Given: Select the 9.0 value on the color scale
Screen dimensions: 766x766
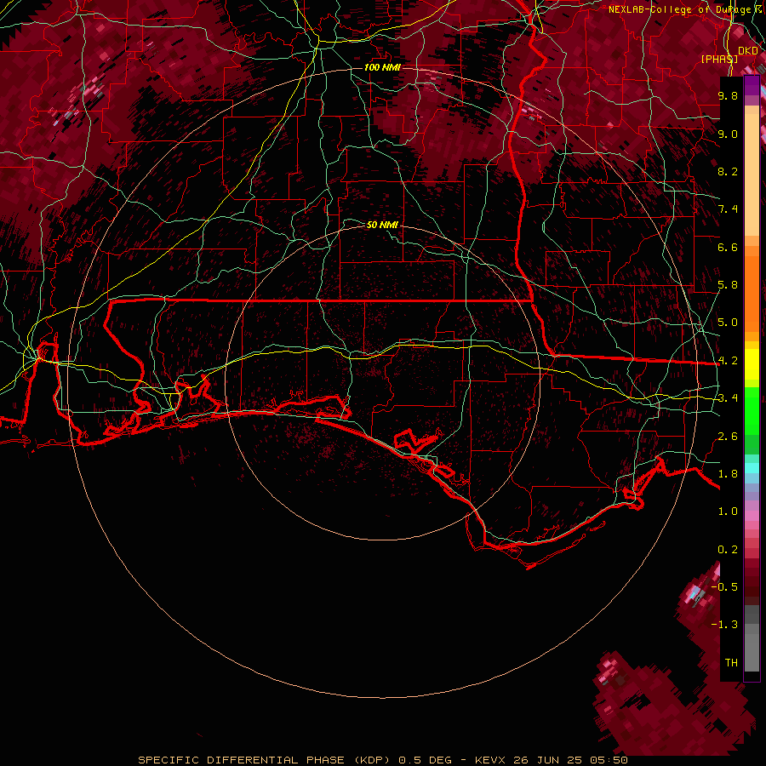Looking at the screenshot, I should pos(728,134).
